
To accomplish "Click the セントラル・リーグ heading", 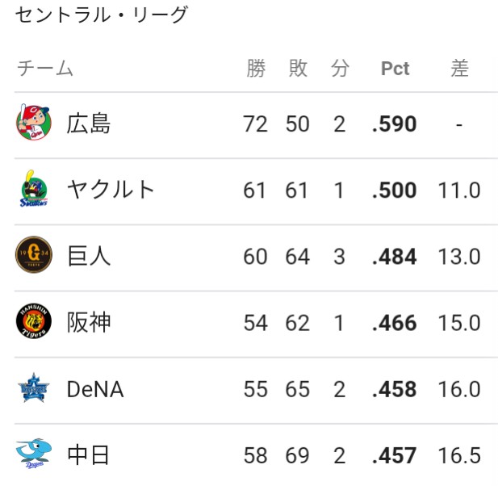I will point(102,15).
